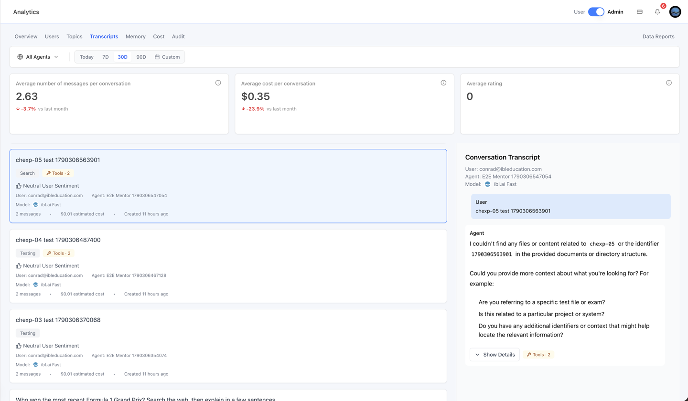This screenshot has width=688, height=401.
Task: Toggle the User/Admin switch
Action: pos(596,12)
